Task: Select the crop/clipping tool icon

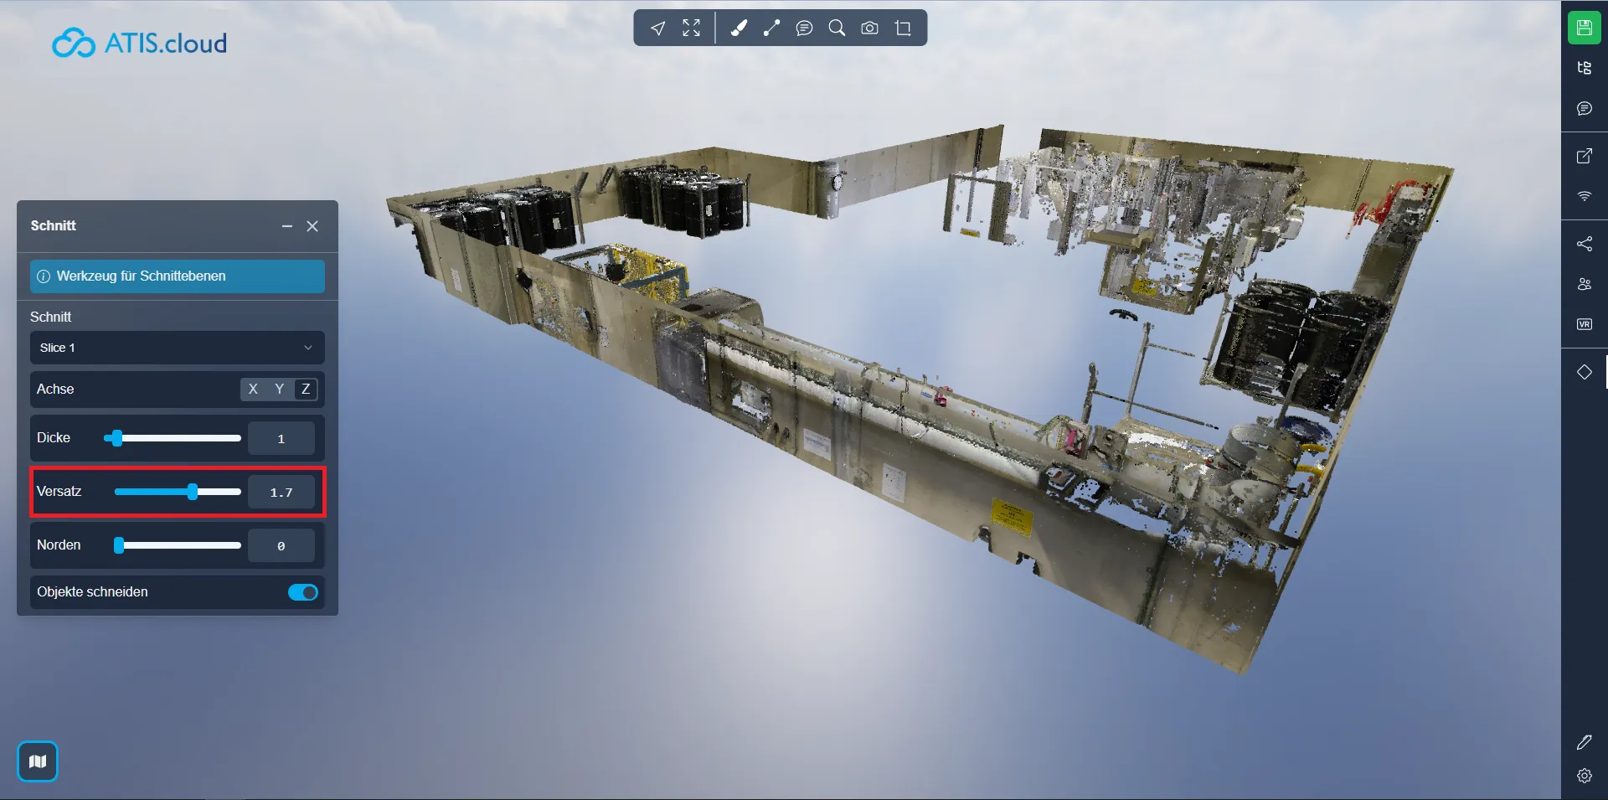Action: [903, 28]
